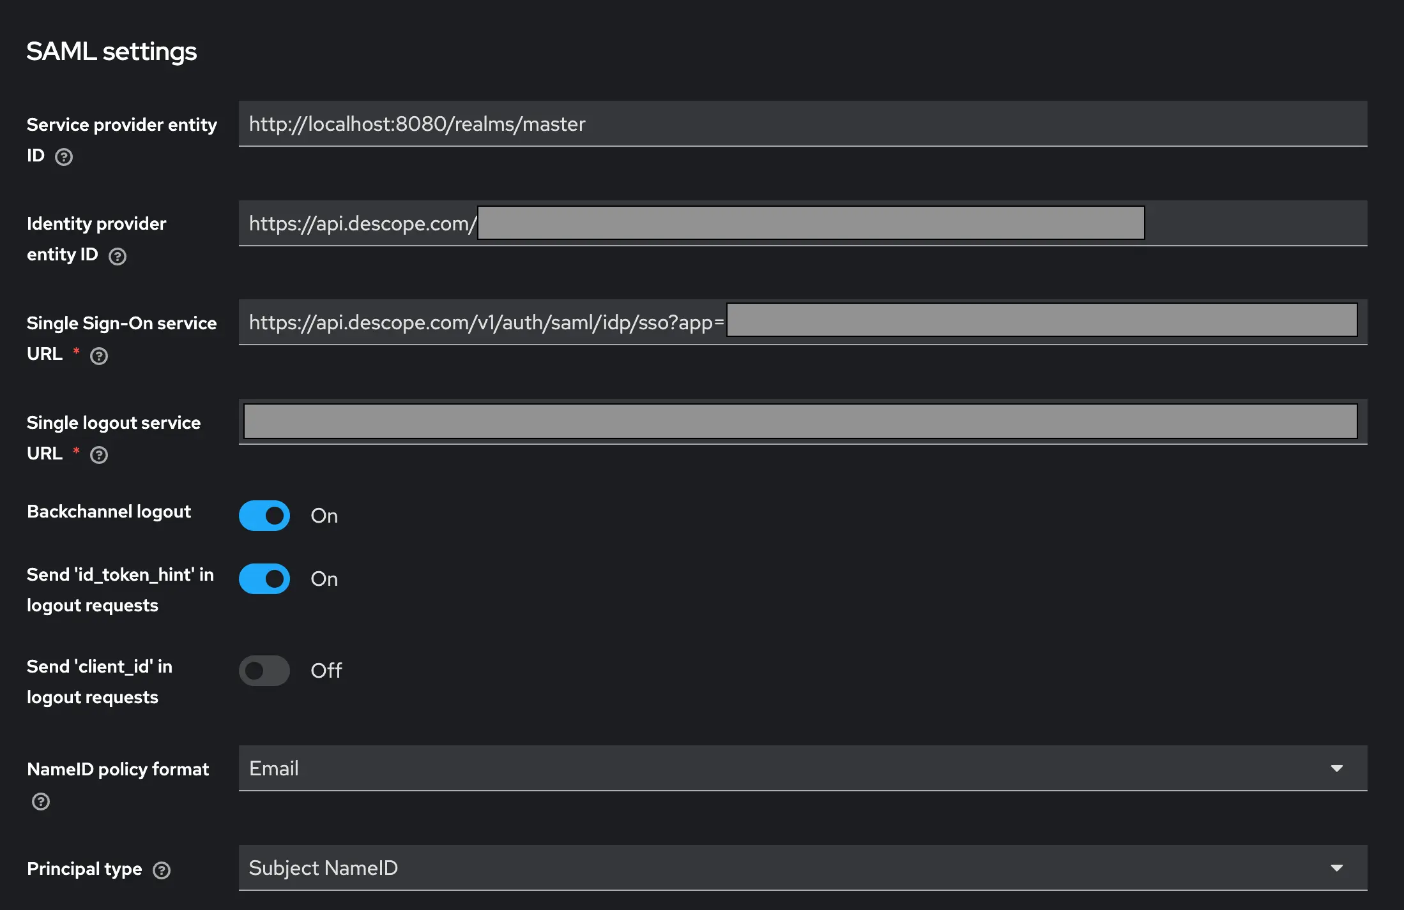This screenshot has width=1404, height=910.
Task: Open help for NameID policy format
Action: [40, 802]
